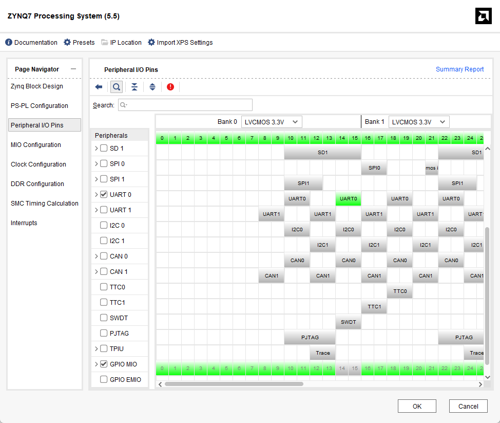
Task: Expand the CAN 1 tree row
Action: coord(97,271)
